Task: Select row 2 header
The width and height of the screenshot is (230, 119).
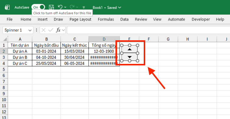Action: [4, 51]
